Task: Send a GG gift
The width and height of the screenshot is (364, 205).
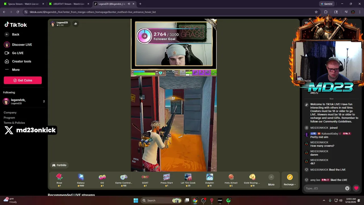Action: [x=102, y=180]
